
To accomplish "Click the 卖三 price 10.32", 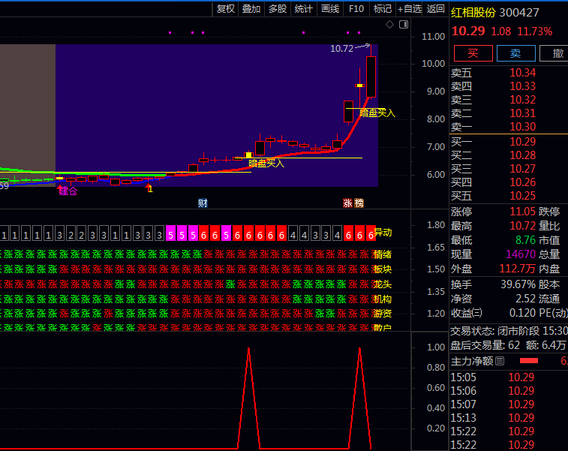I will pos(522,100).
